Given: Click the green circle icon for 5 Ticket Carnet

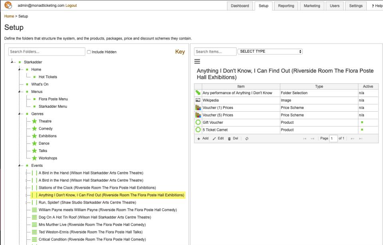Looking at the screenshot, I should [x=198, y=130].
